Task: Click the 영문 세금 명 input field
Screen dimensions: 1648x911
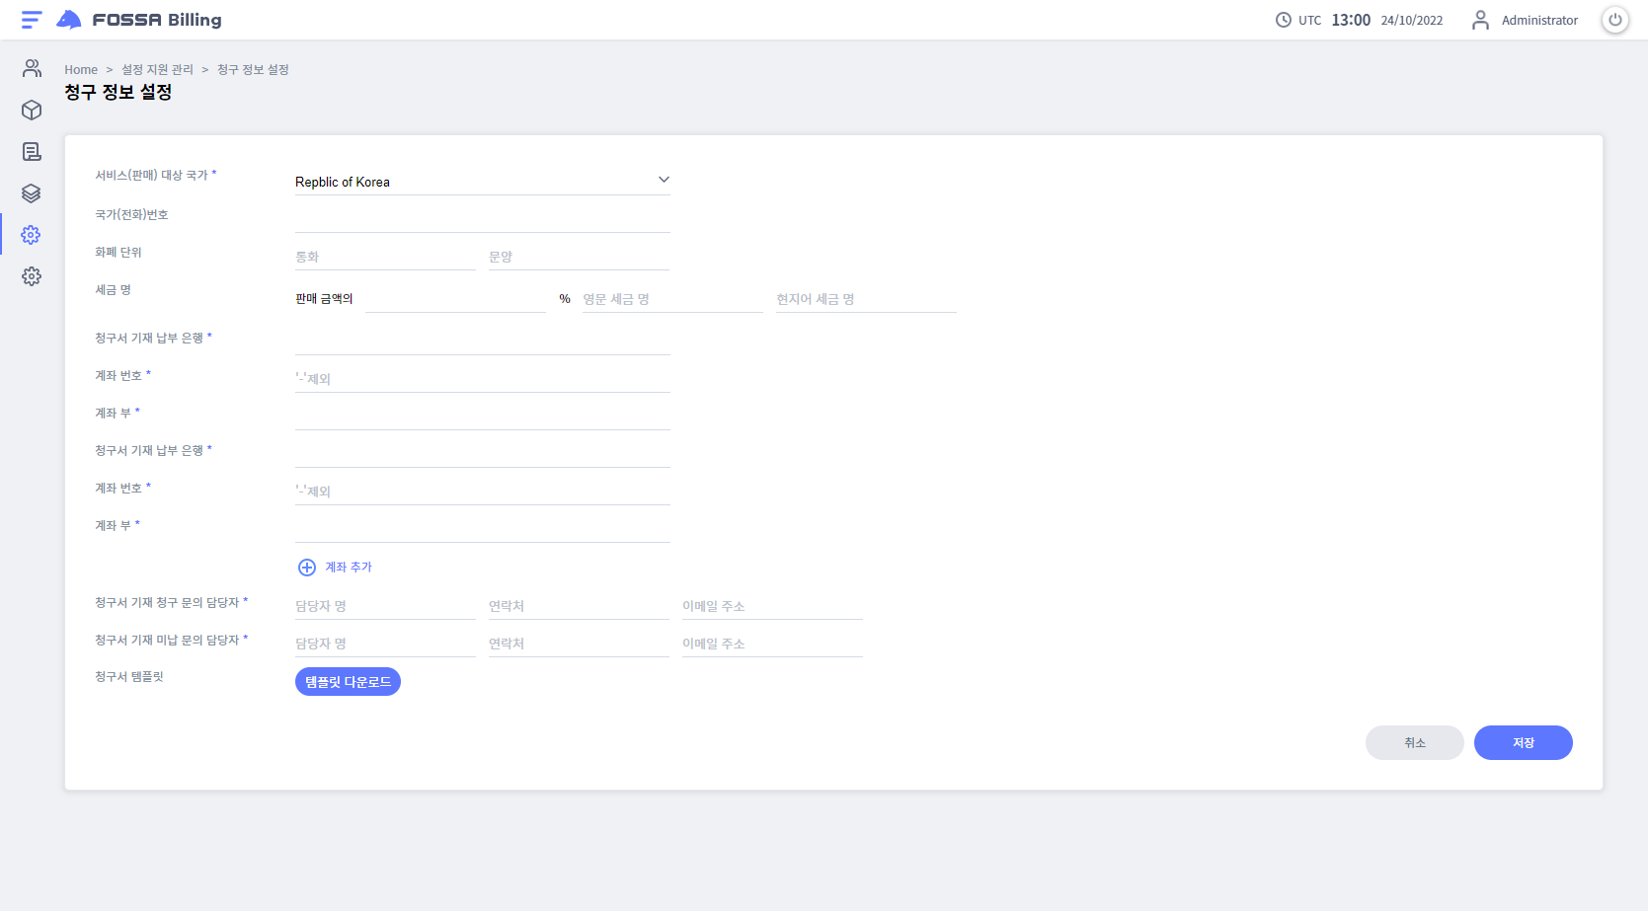Action: [x=671, y=299]
